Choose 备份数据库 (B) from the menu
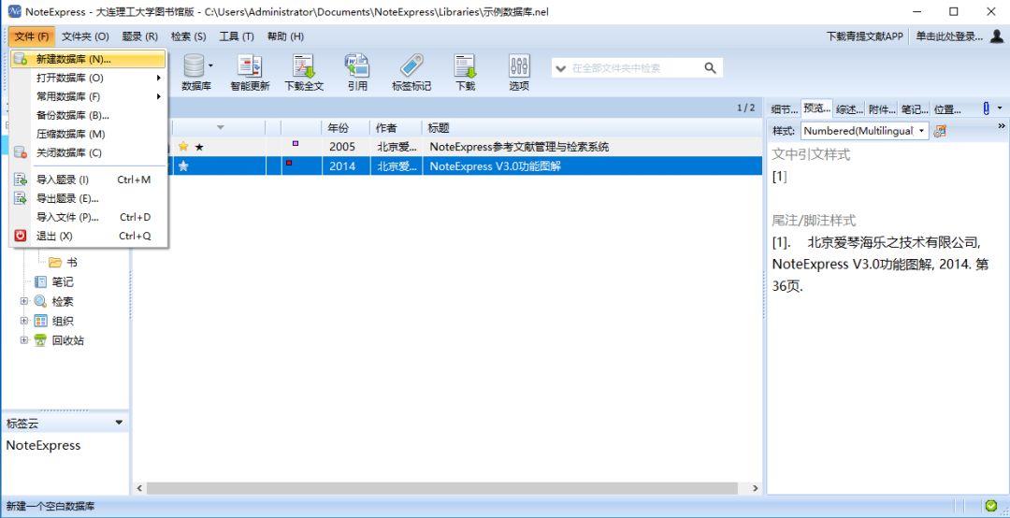The width and height of the screenshot is (1010, 518). pyautogui.click(x=89, y=115)
